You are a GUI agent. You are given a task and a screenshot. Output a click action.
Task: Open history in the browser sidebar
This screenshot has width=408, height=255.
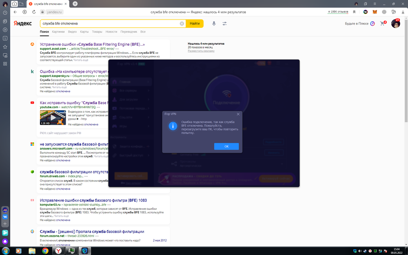(5, 13)
